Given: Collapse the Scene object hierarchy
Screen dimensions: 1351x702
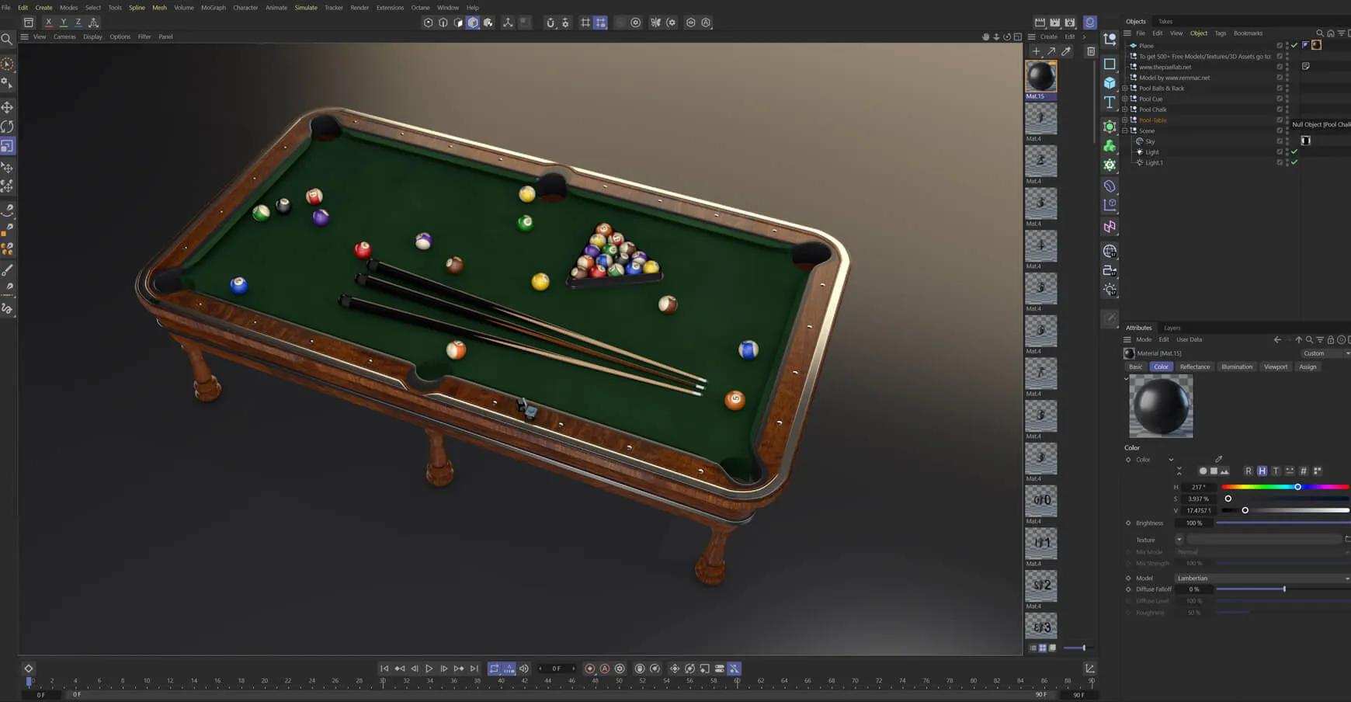Looking at the screenshot, I should (x=1125, y=130).
